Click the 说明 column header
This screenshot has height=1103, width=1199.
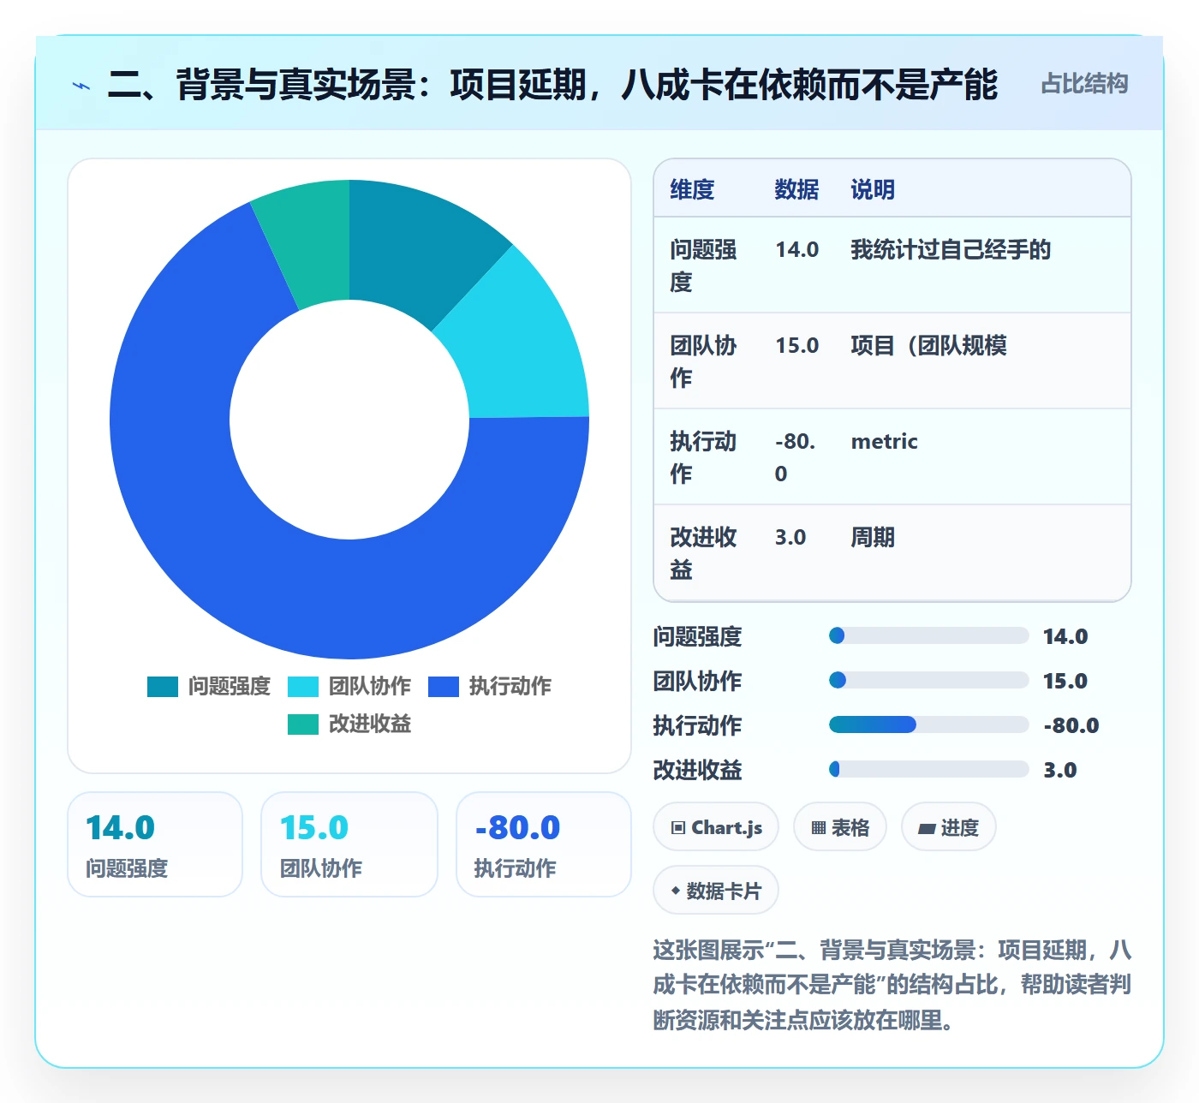(x=873, y=189)
